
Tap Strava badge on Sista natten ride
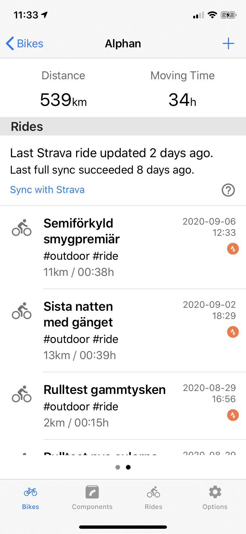point(233,332)
